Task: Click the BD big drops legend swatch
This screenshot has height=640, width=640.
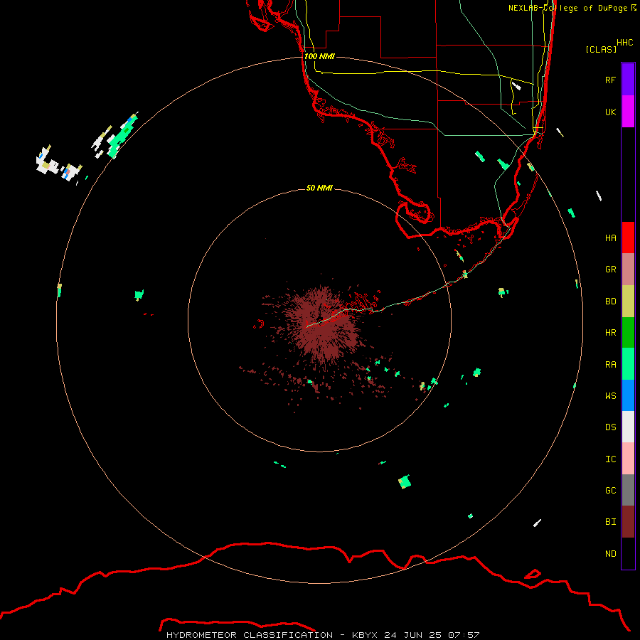Action: [x=628, y=302]
